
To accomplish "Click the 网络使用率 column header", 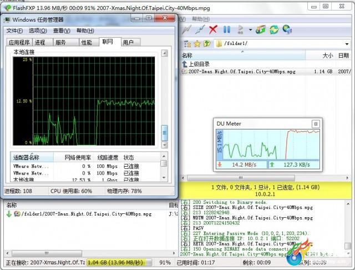I will (x=74, y=158).
